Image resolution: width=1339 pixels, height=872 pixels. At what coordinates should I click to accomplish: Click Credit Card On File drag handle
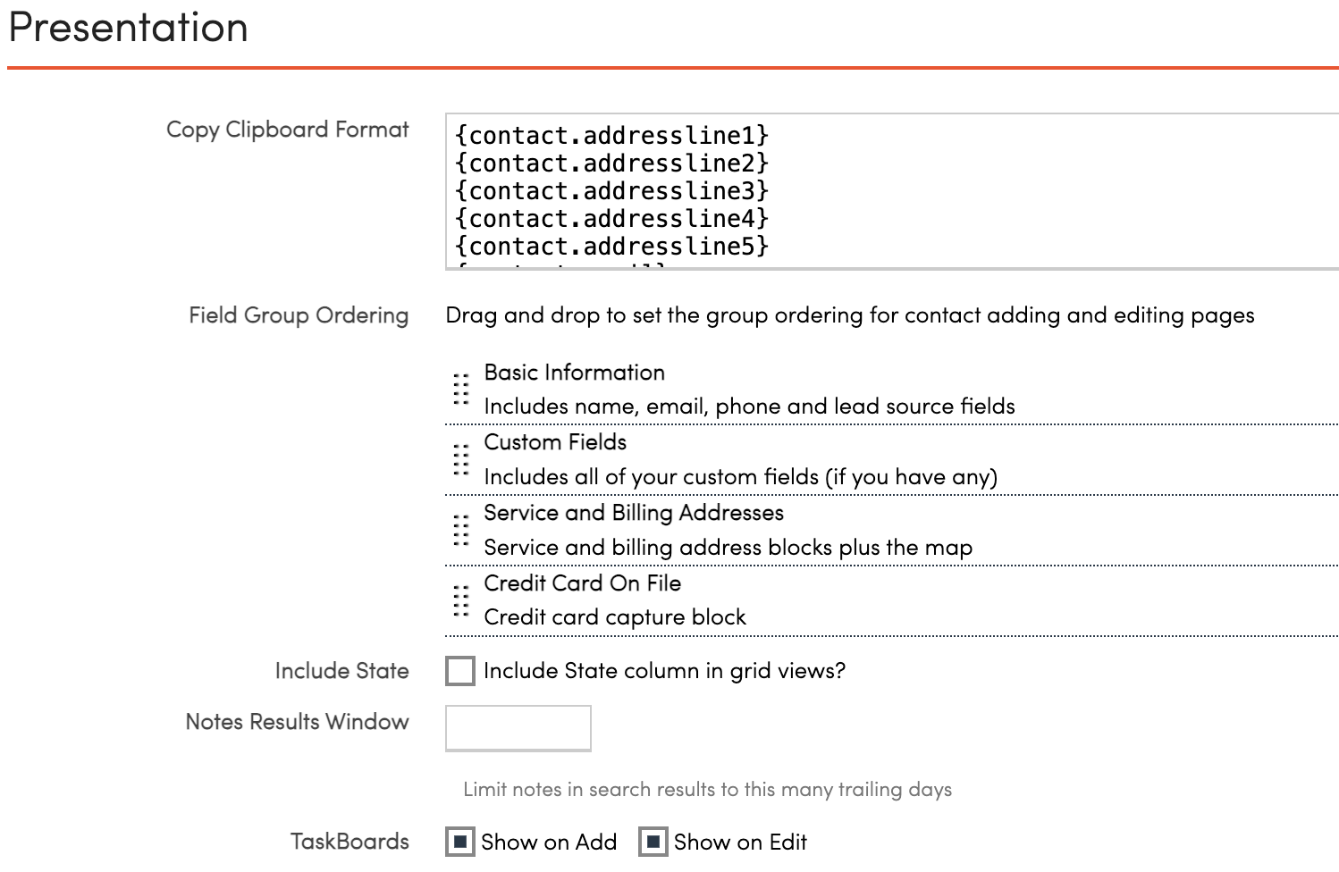click(460, 600)
